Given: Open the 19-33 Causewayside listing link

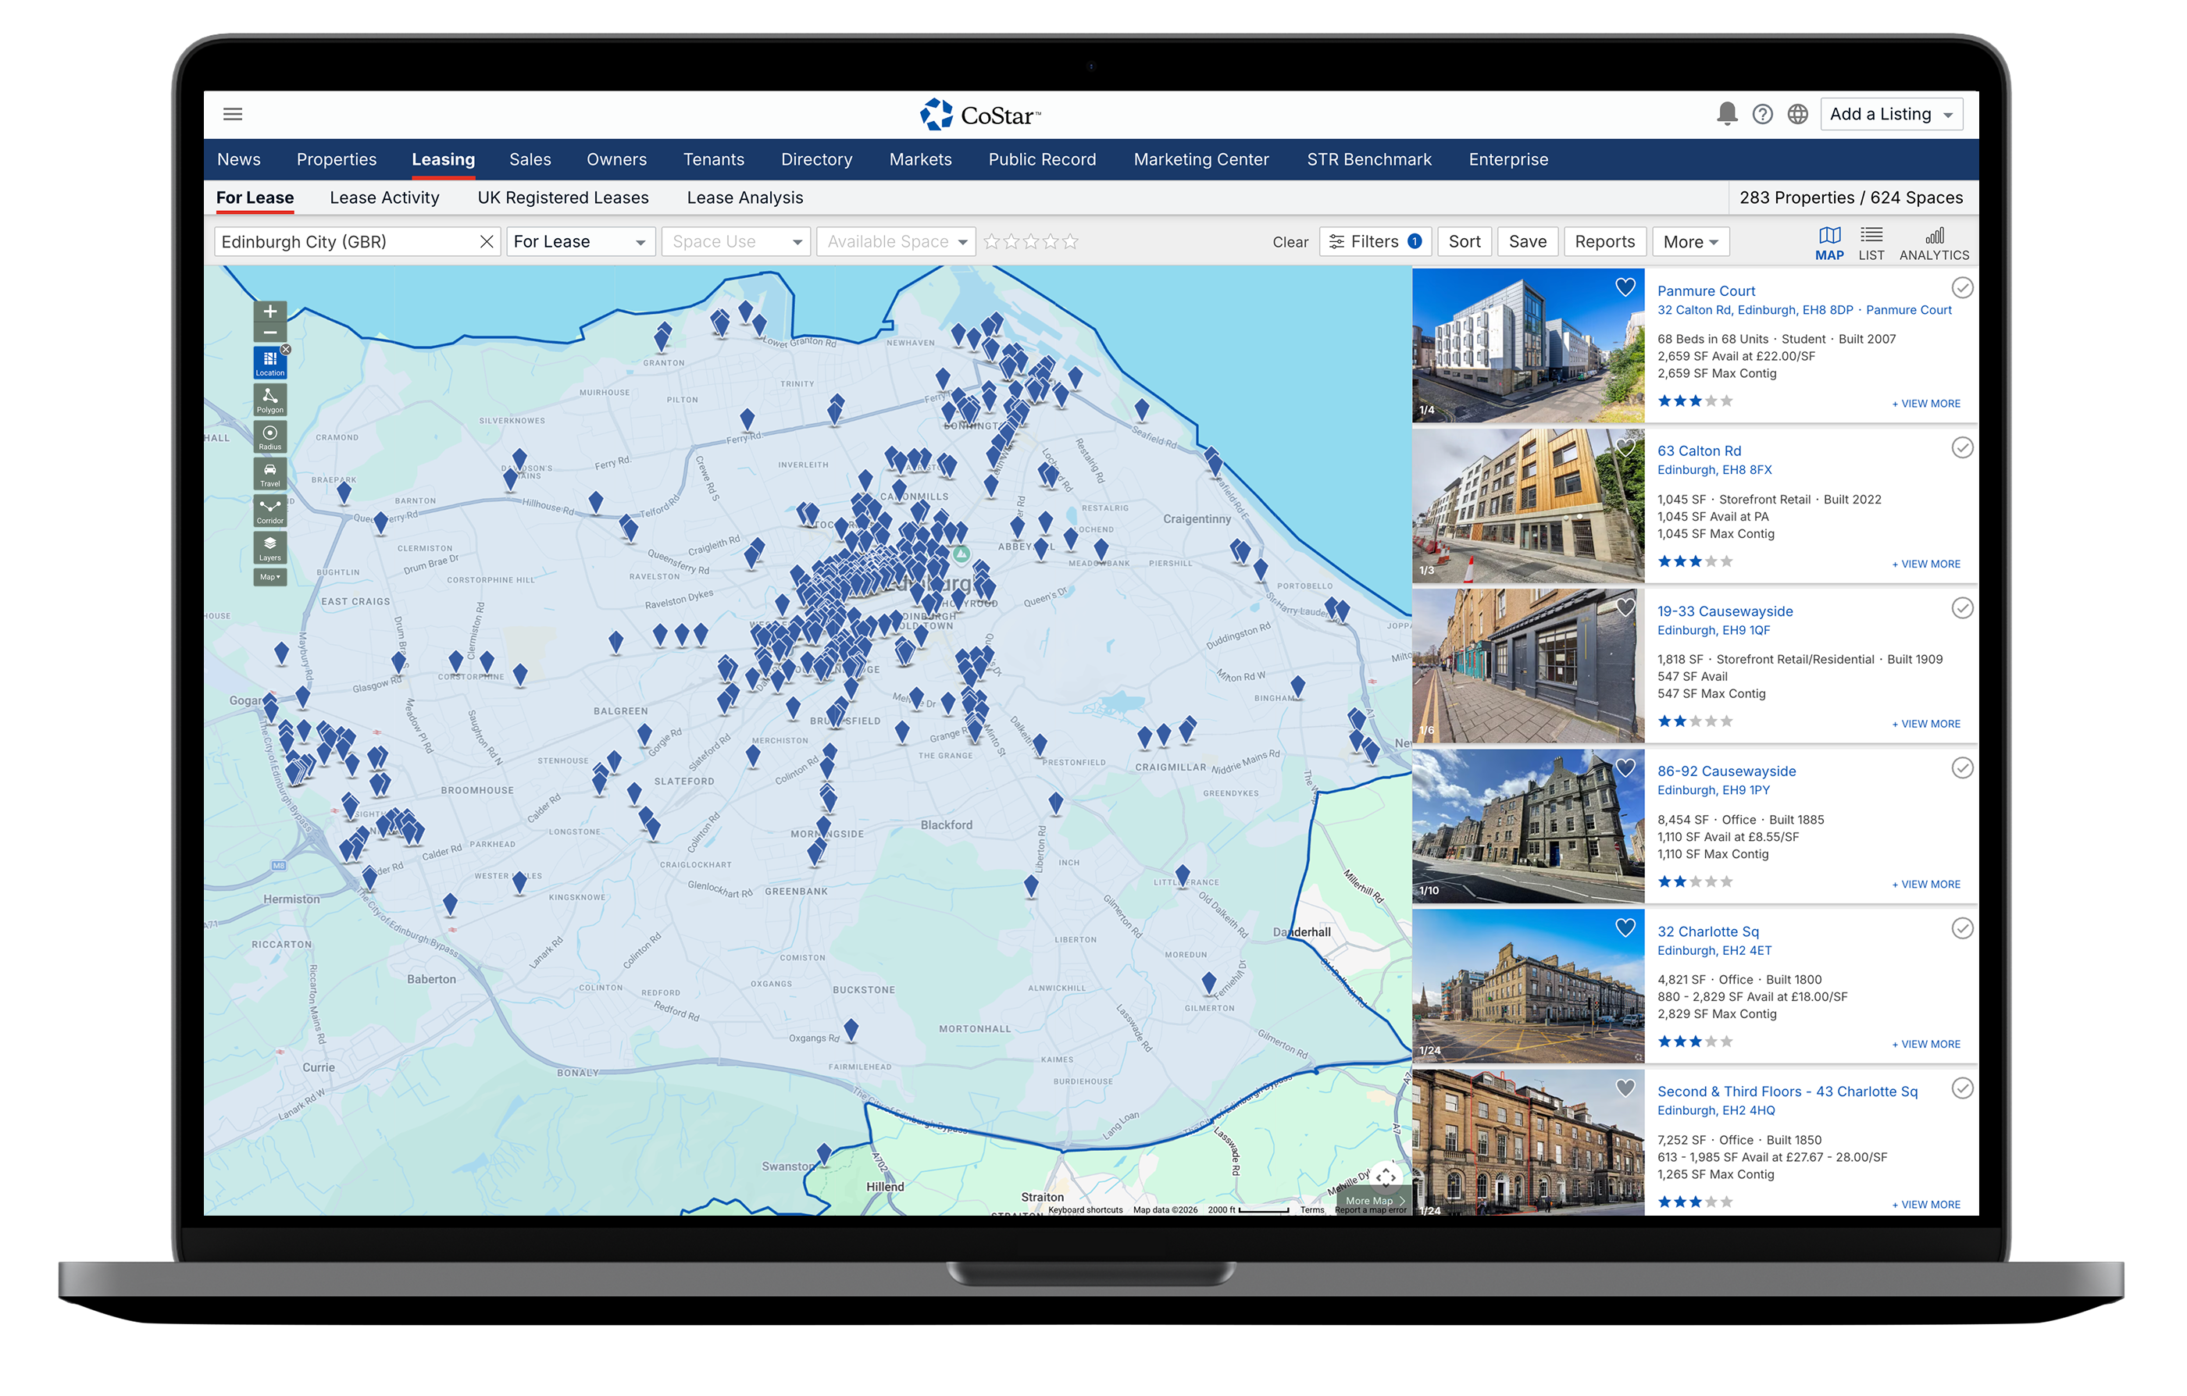Looking at the screenshot, I should tap(1724, 612).
